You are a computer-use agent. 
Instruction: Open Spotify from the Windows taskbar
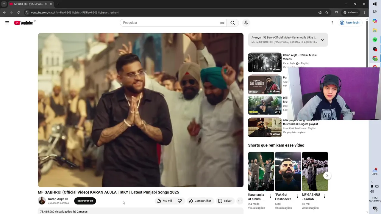375,40
